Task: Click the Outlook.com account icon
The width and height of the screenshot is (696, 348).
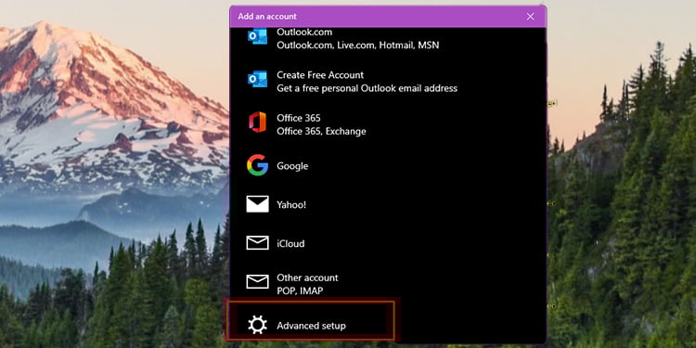Action: (257, 36)
